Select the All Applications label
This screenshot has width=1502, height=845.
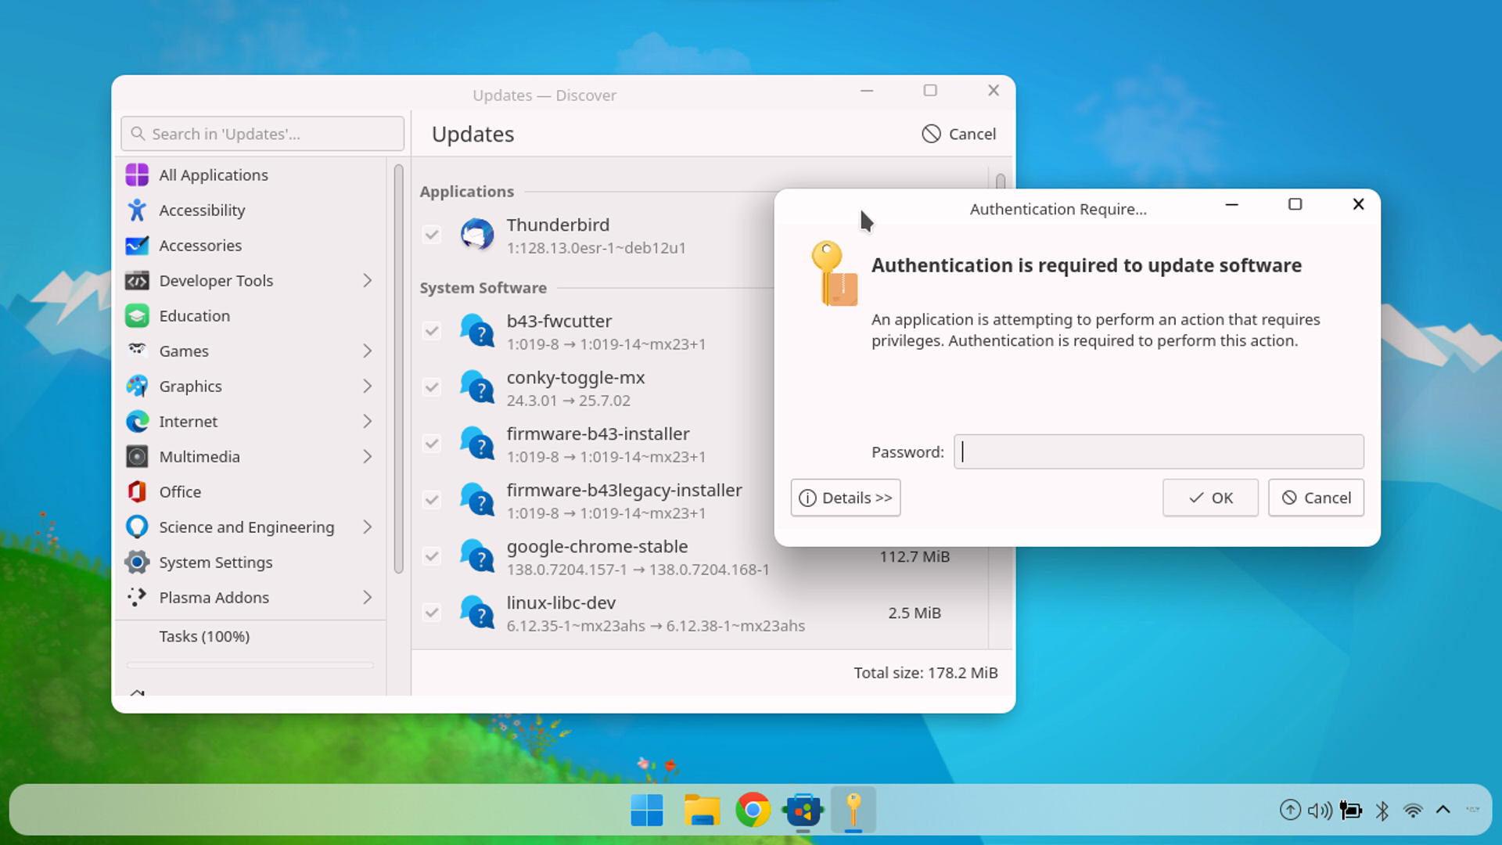tap(214, 174)
